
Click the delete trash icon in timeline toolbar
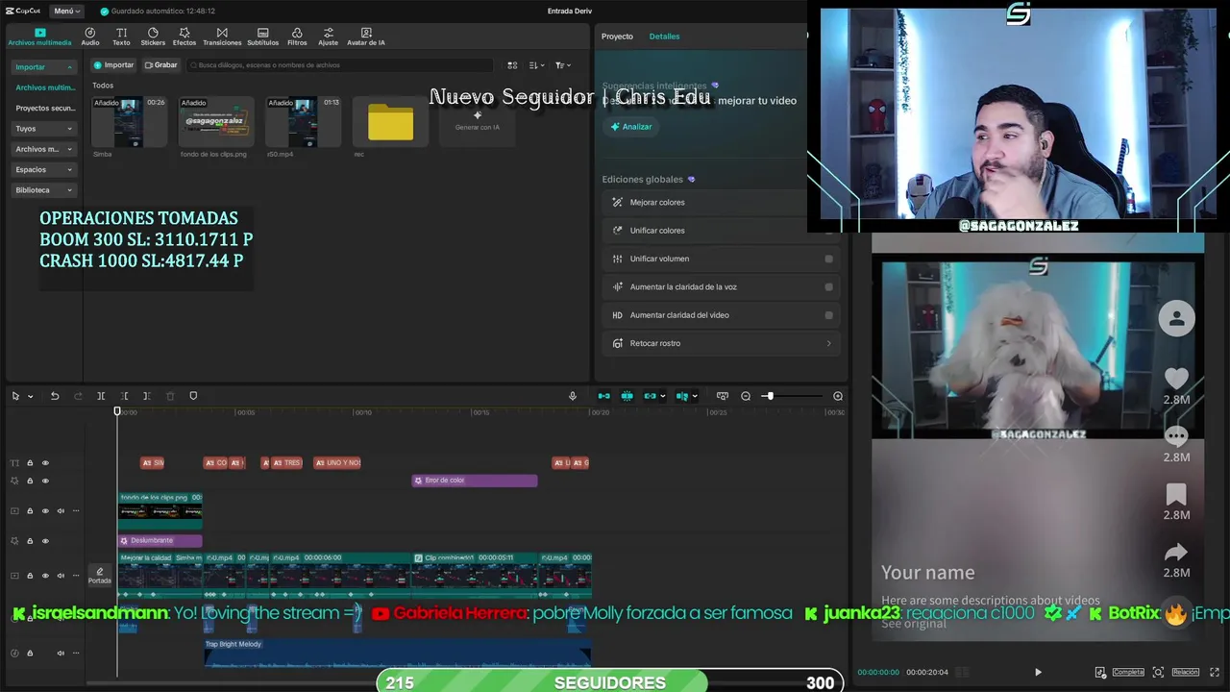170,396
